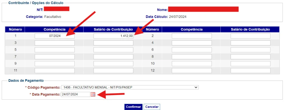Viewport: 287px width, 110px height.
Task: Click the Competência field for number 4
Action: (192, 43)
